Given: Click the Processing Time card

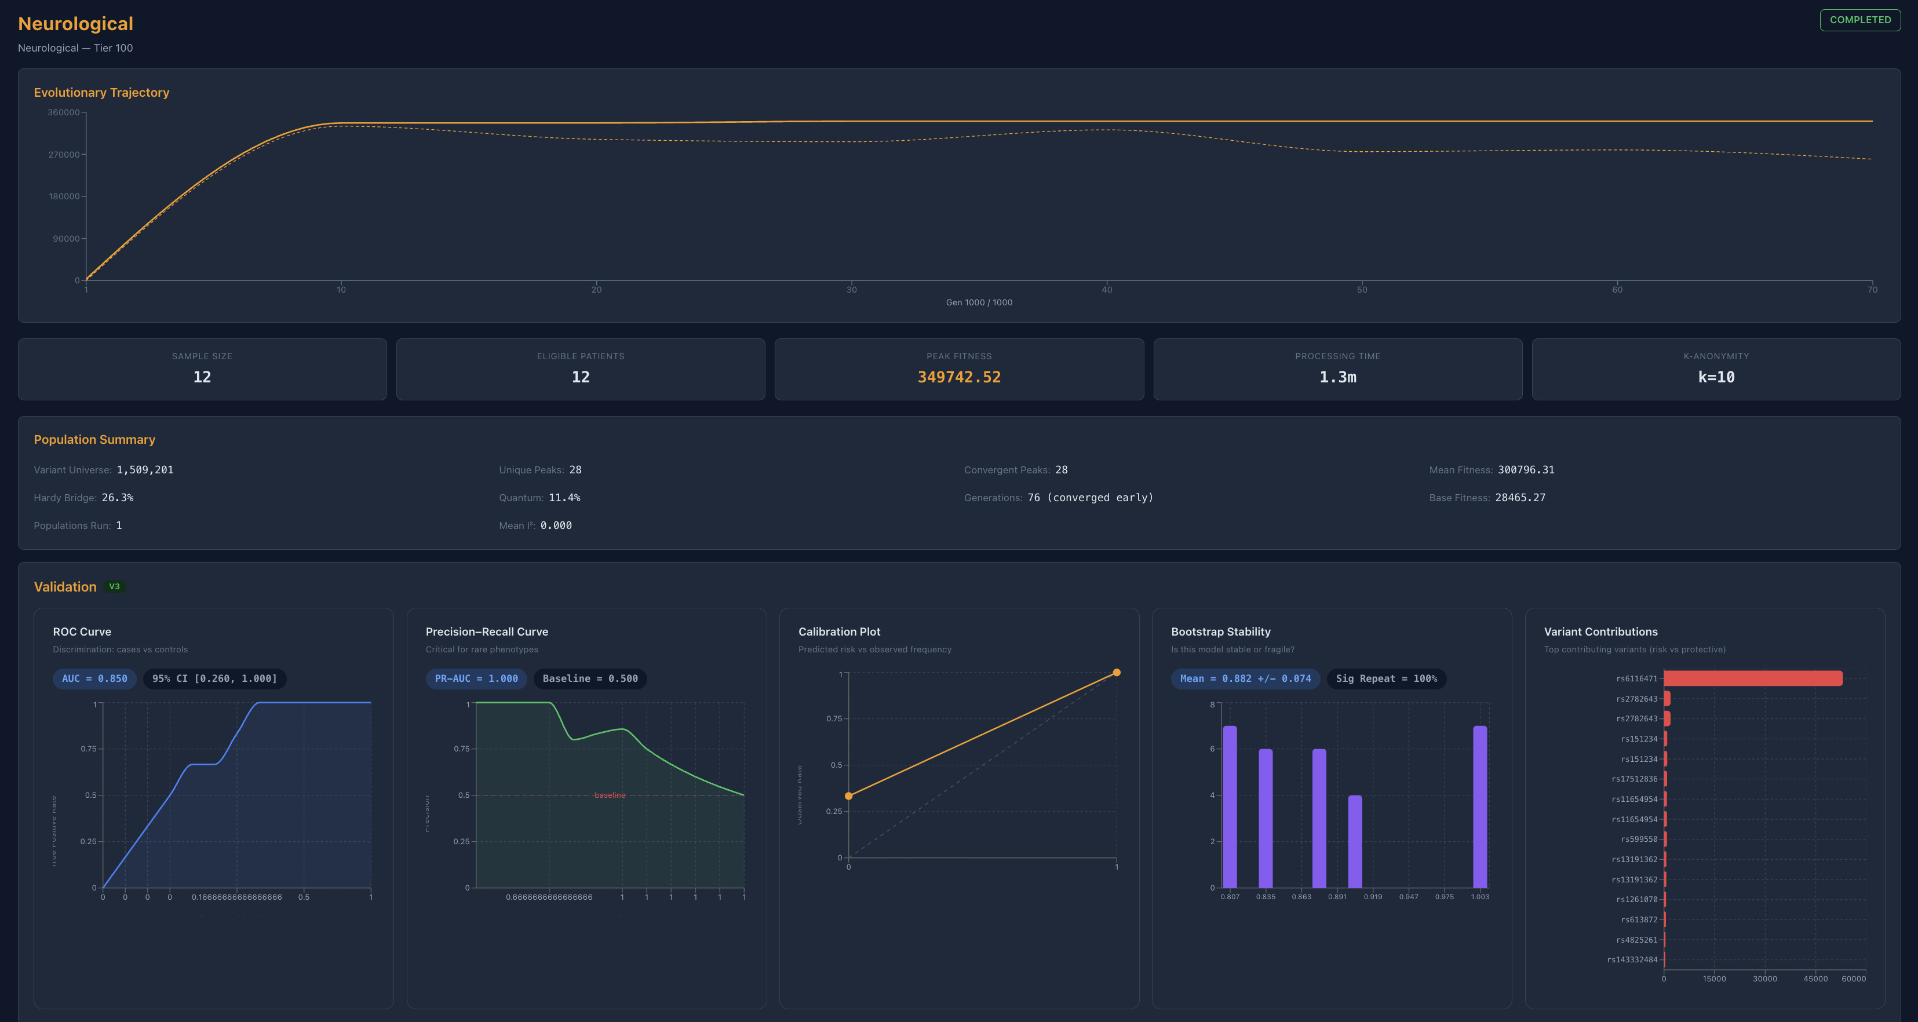Looking at the screenshot, I should point(1337,369).
